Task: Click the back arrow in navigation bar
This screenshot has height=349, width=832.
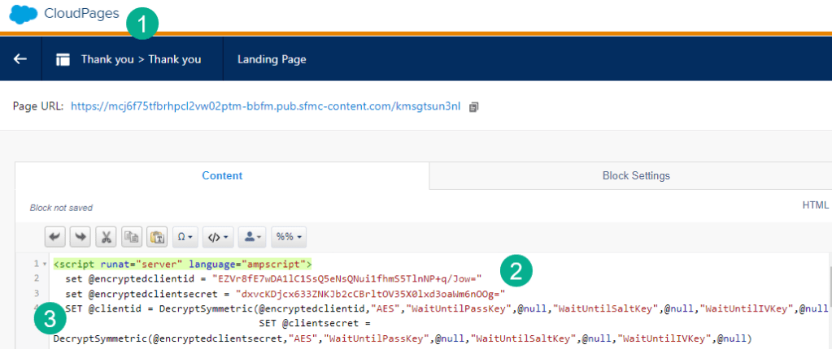Action: point(20,59)
